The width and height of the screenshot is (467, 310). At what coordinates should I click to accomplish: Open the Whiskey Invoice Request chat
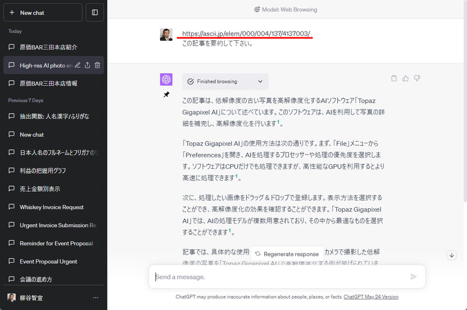(54, 207)
